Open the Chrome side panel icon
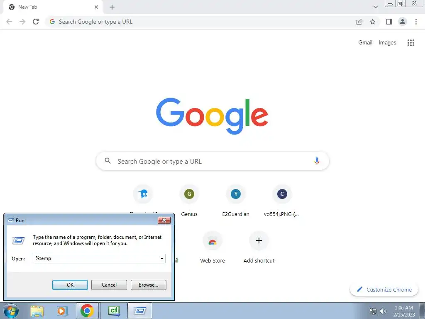The width and height of the screenshot is (425, 319). 389,22
